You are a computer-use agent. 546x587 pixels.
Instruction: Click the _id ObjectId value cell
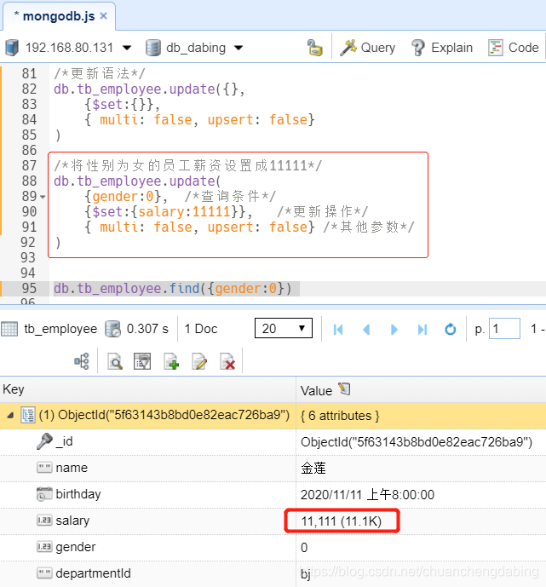pos(417,442)
